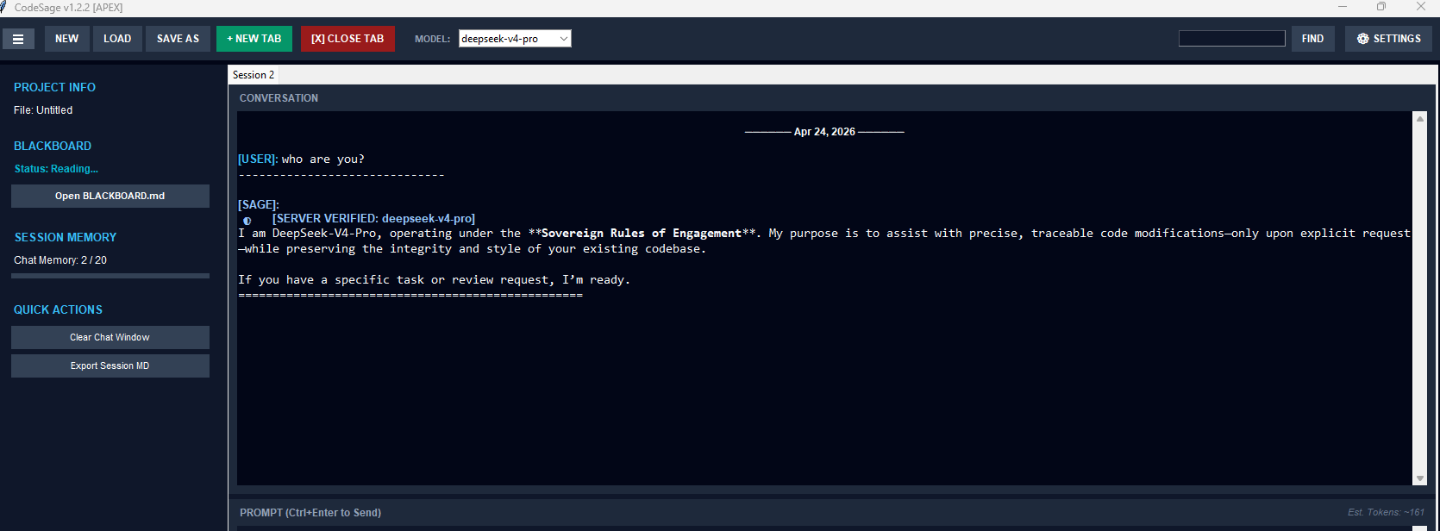Screen dimensions: 1440x531
Task: Open the hamburger menu icon
Action: pos(18,39)
